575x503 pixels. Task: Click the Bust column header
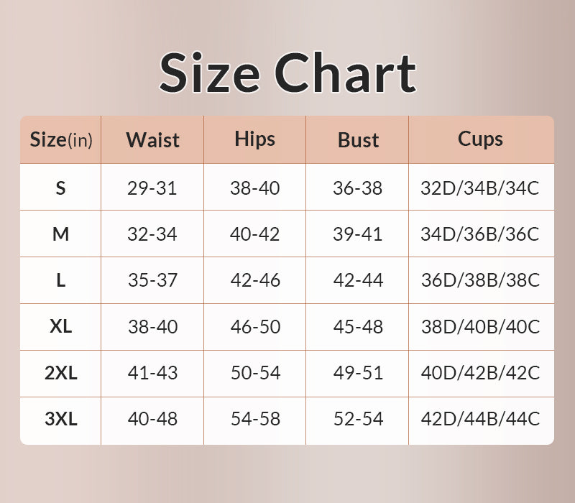pyautogui.click(x=358, y=139)
